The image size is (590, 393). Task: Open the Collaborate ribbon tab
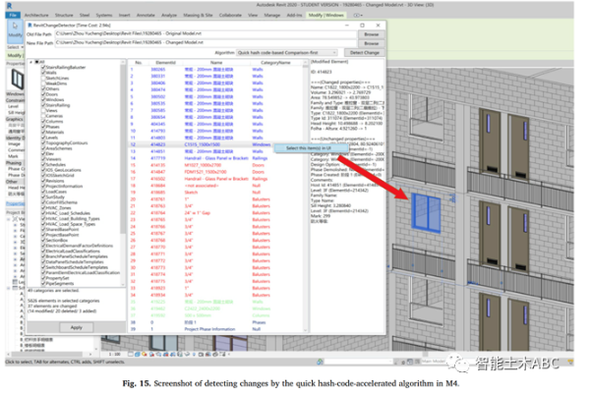tap(230, 15)
